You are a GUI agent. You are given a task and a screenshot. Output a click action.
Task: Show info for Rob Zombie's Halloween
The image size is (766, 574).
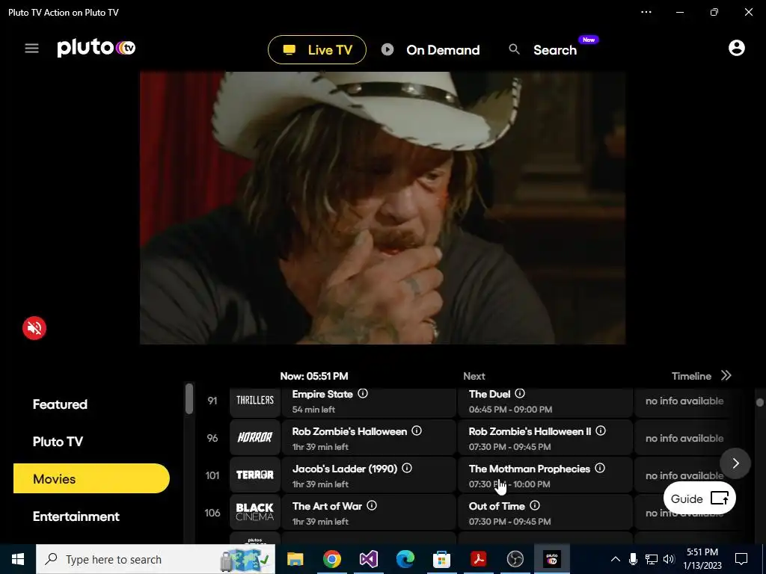[x=417, y=431]
